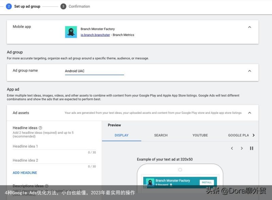This screenshot has width=272, height=200.
Task: Click ADD HEADLINE
Action: (x=25, y=173)
